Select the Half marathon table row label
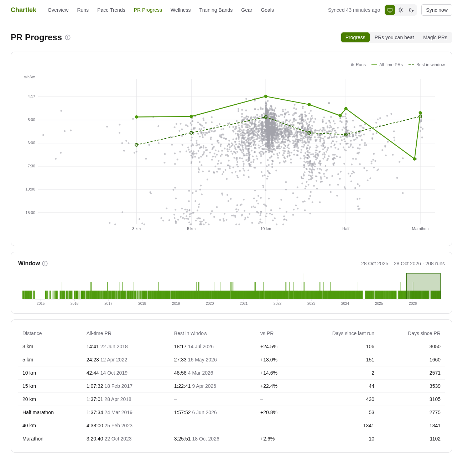463x464 pixels. coord(38,412)
